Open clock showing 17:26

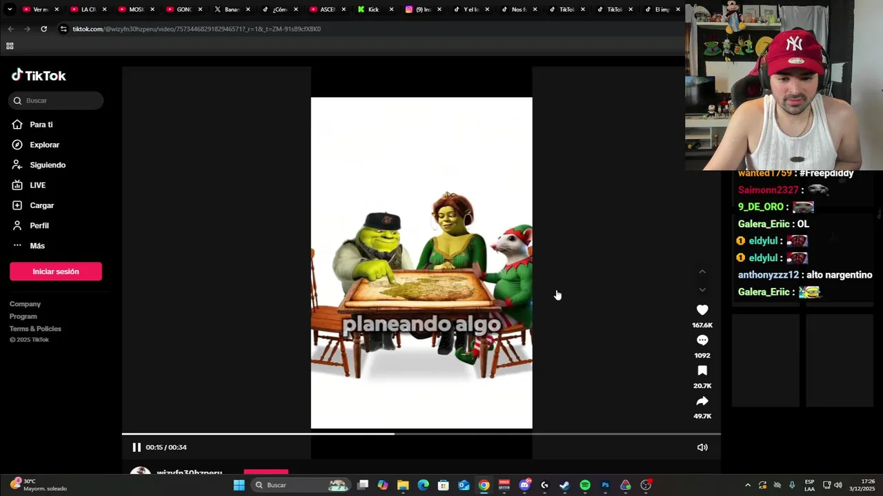(862, 485)
